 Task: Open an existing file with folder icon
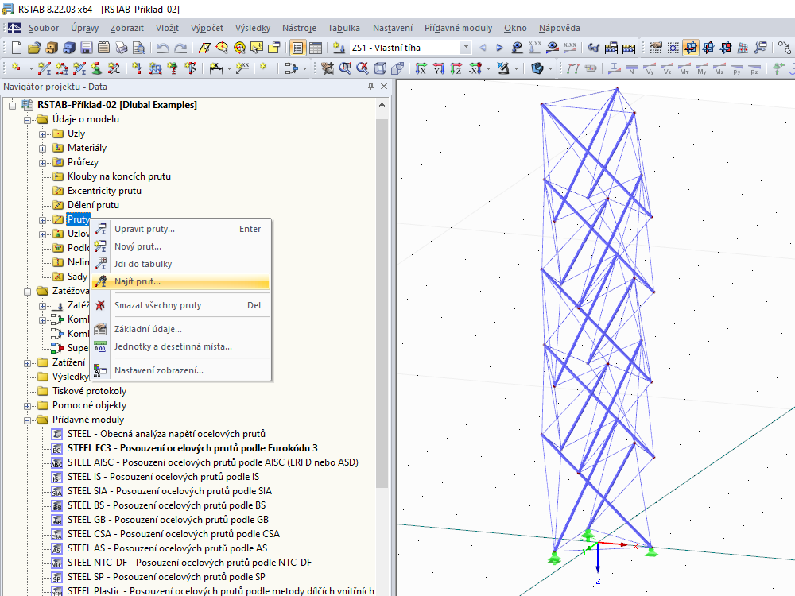click(x=34, y=48)
